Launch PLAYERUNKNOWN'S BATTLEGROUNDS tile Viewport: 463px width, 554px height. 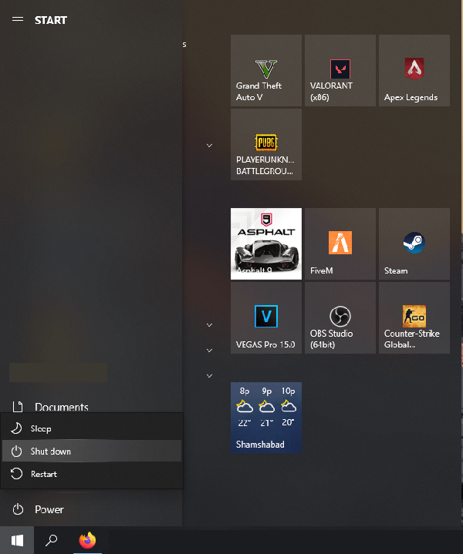tap(266, 144)
